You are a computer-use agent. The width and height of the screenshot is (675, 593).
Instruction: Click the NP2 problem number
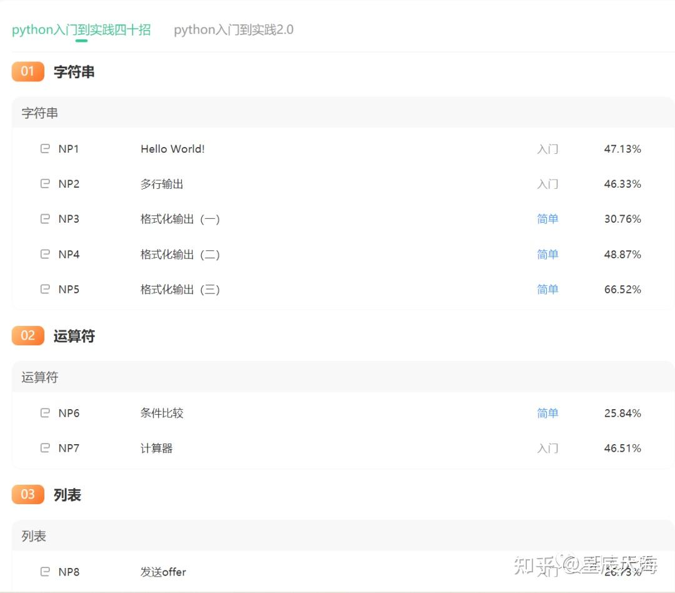pyautogui.click(x=69, y=183)
